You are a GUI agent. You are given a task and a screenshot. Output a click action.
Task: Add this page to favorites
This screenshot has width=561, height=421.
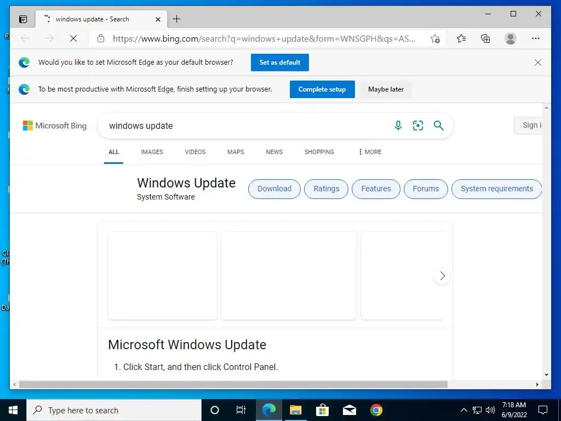(x=435, y=38)
